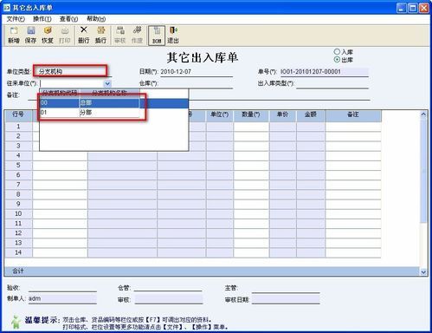
Task: Click the 审核日期 field
Action: (286, 299)
